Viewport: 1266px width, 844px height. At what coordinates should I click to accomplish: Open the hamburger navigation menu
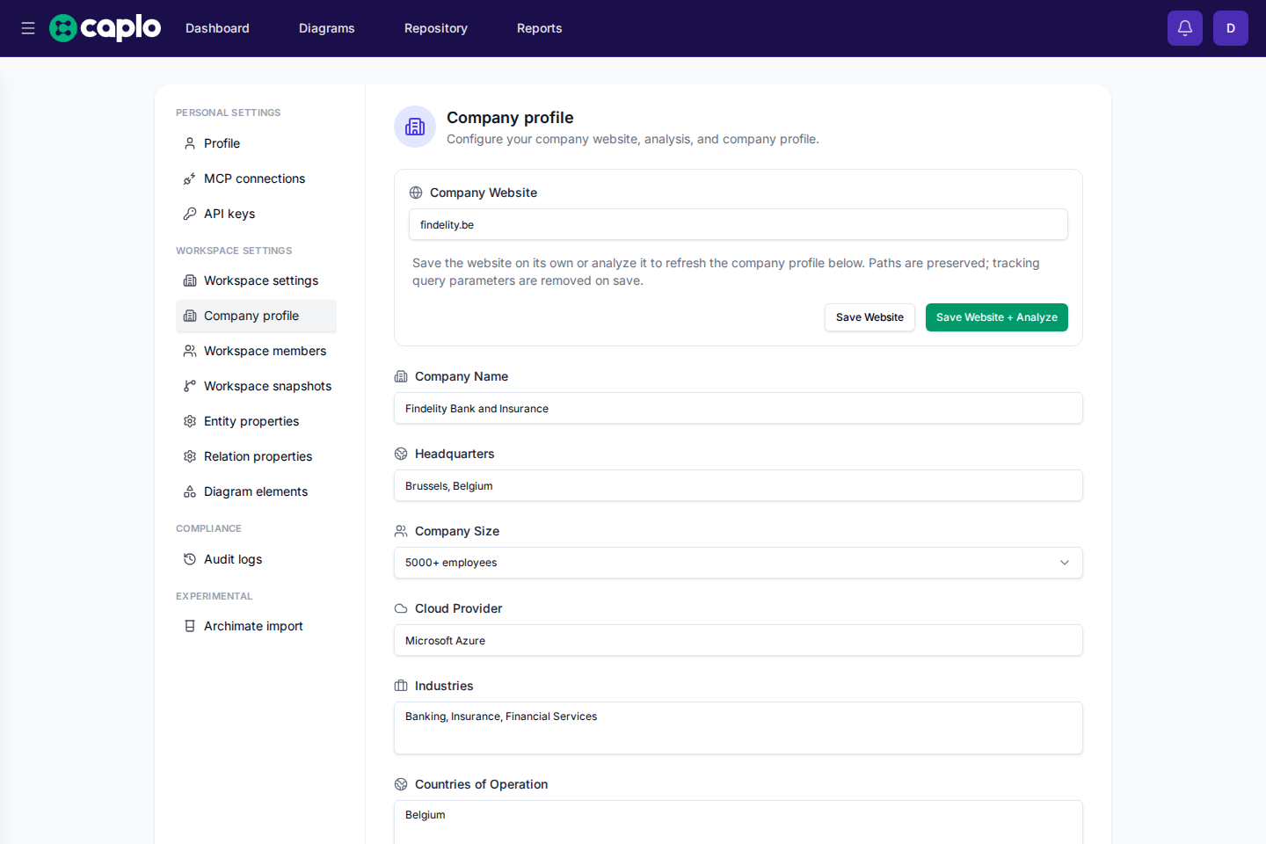[28, 28]
